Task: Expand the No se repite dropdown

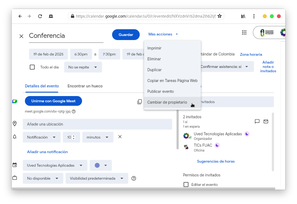Action: [x=83, y=67]
